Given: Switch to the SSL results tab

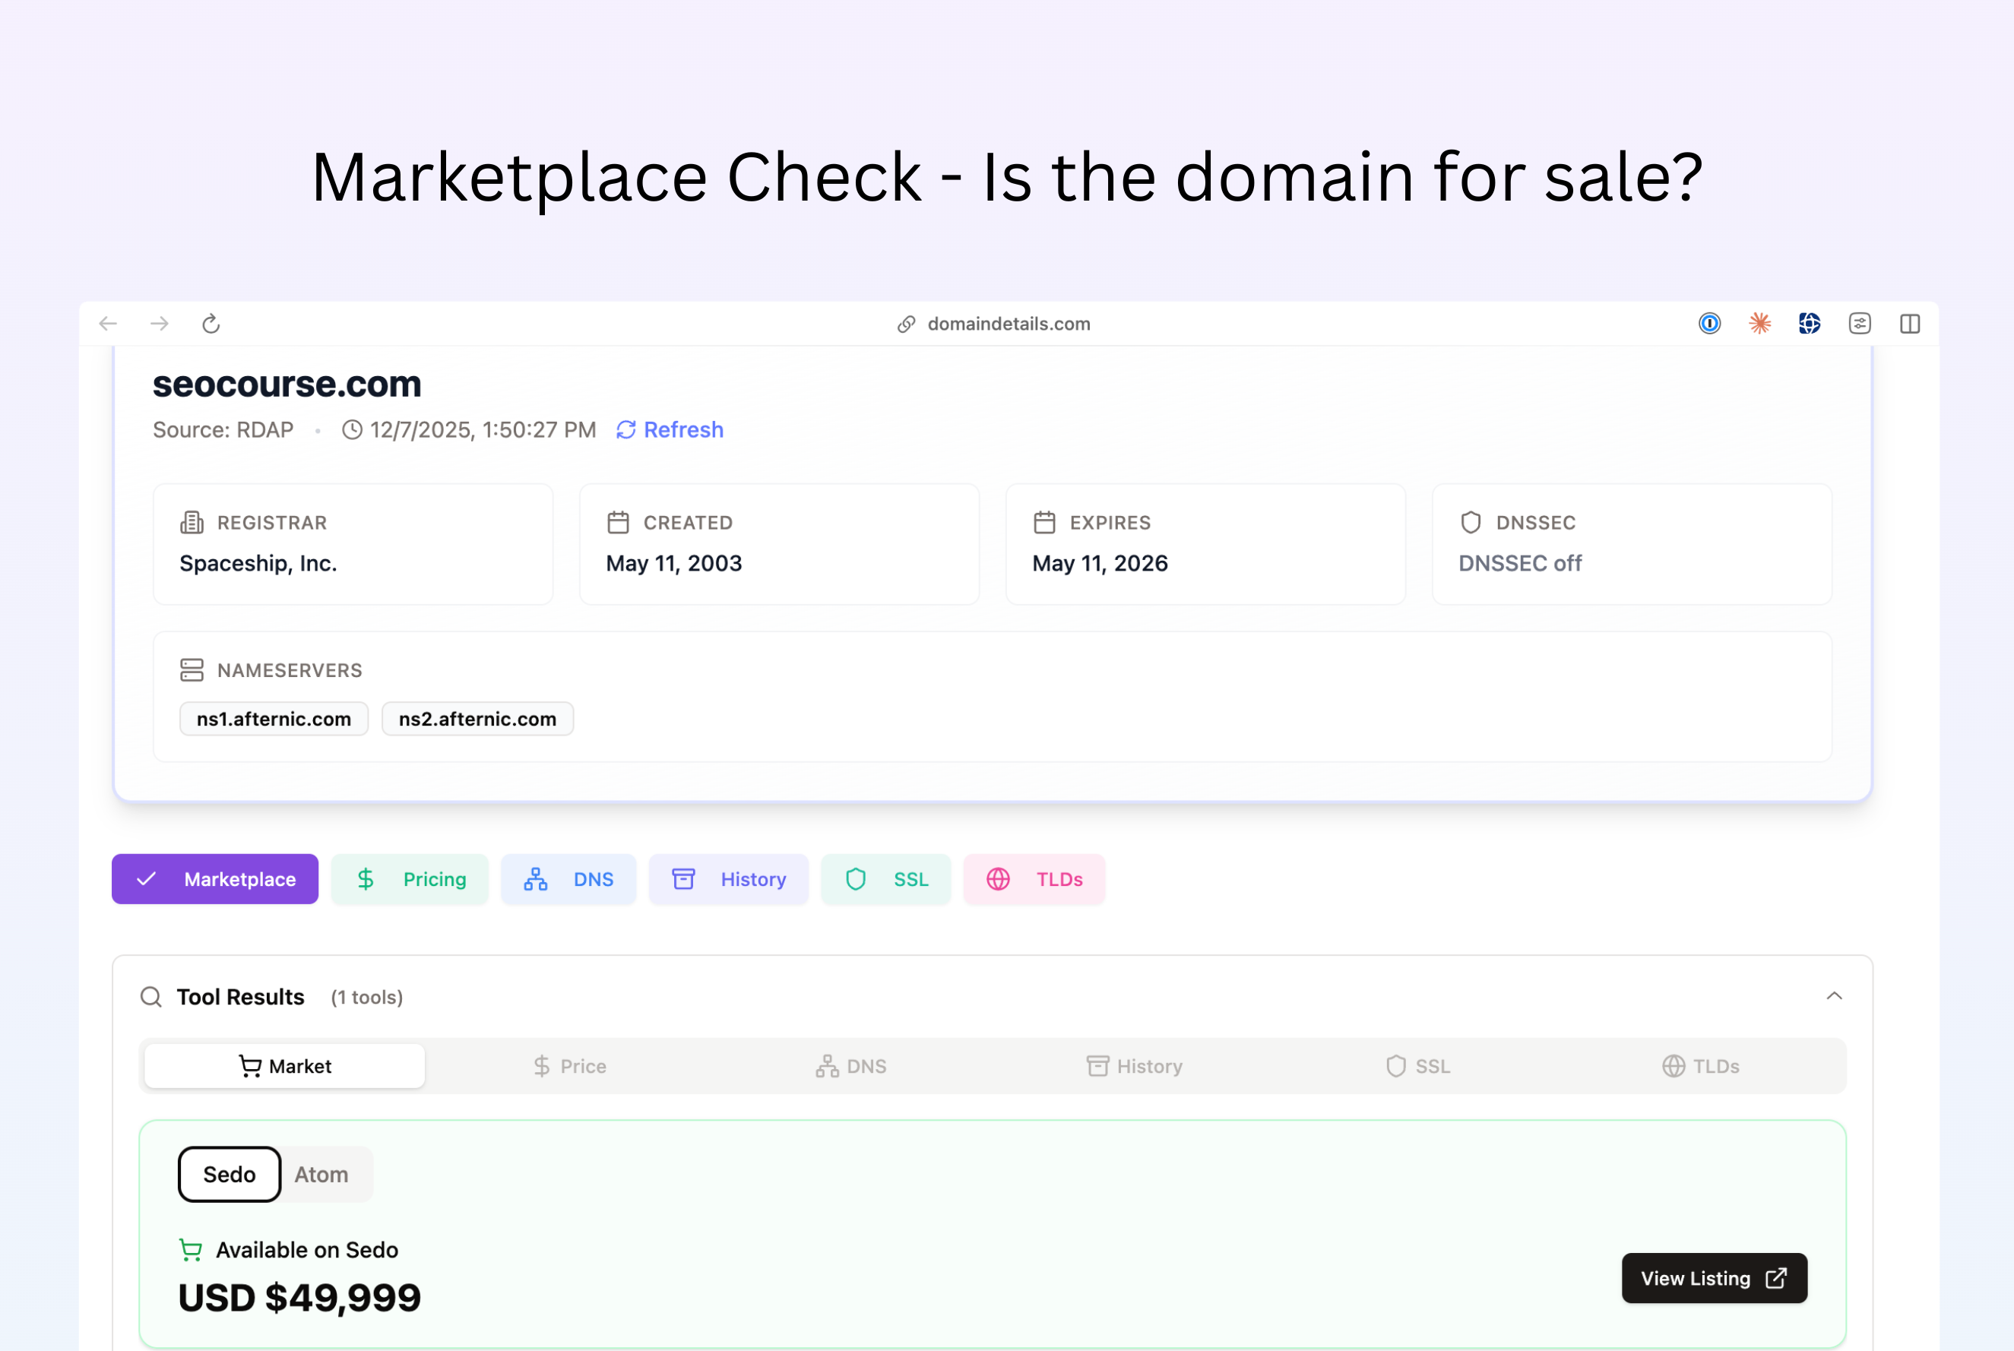Looking at the screenshot, I should 1417,1066.
